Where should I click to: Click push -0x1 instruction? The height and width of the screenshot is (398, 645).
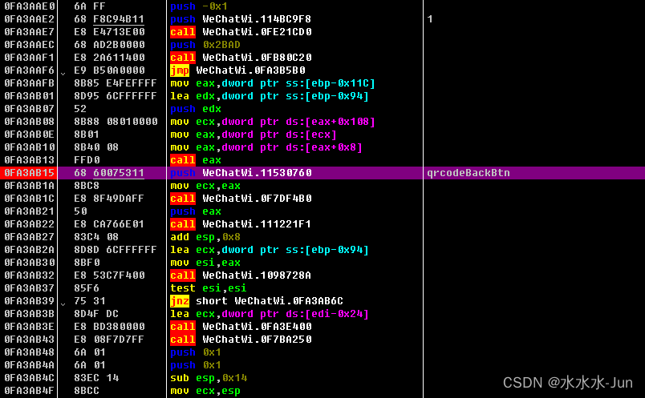tap(199, 6)
